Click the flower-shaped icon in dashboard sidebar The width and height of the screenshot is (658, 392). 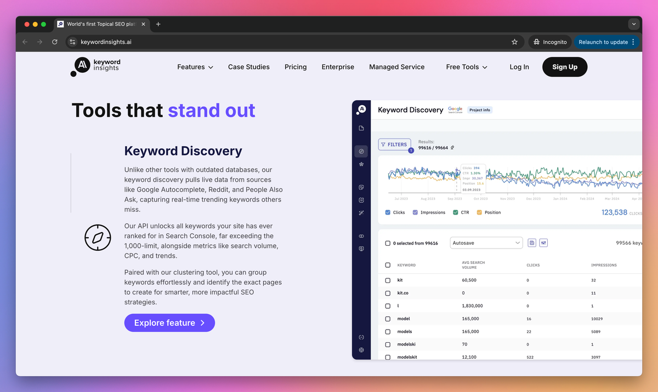point(361,164)
